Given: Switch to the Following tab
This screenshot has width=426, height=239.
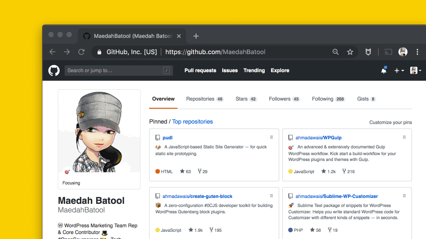Looking at the screenshot, I should coord(328,99).
